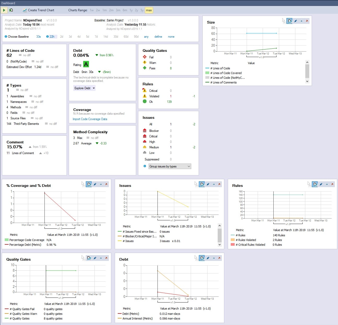Image resolution: width=338 pixels, height=325 pixels.
Task: Click Size legend scroll-down arrow
Action: (x=307, y=81)
